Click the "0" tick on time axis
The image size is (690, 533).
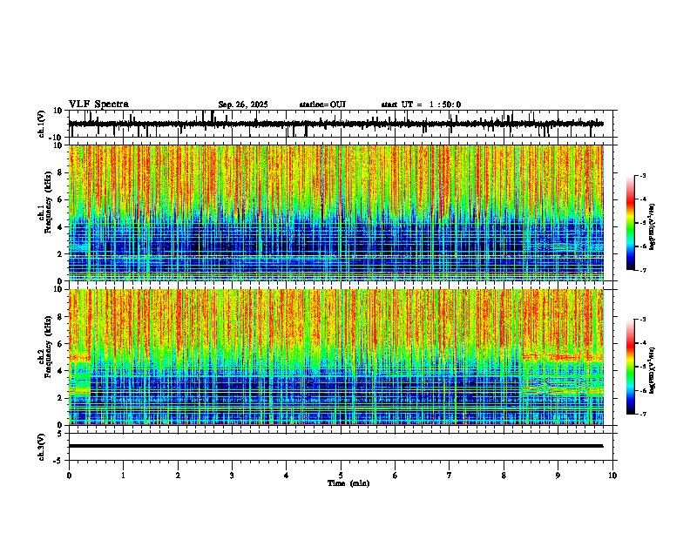tap(69, 476)
